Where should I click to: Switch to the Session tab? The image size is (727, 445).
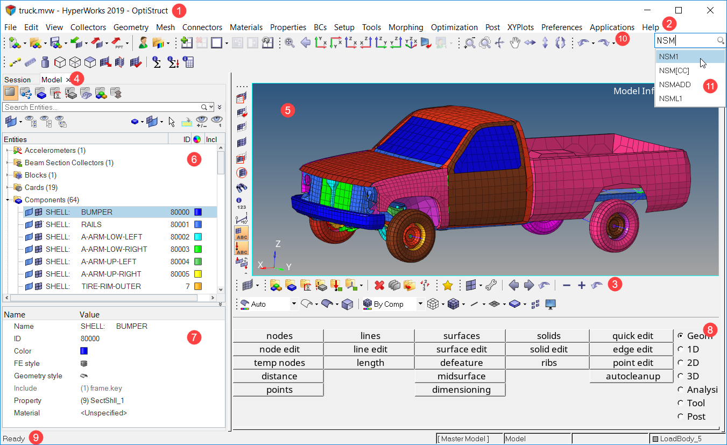(x=18, y=80)
